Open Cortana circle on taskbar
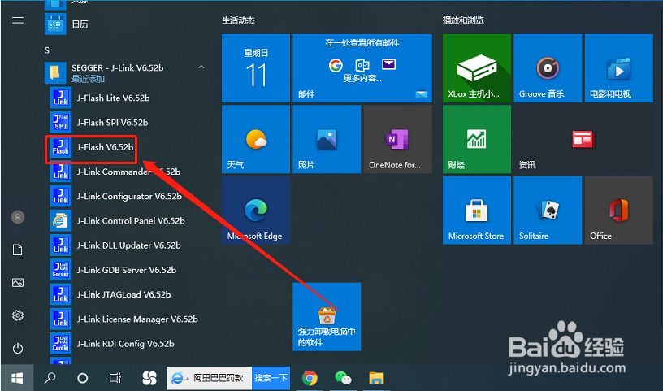This screenshot has width=663, height=391. pos(82,378)
